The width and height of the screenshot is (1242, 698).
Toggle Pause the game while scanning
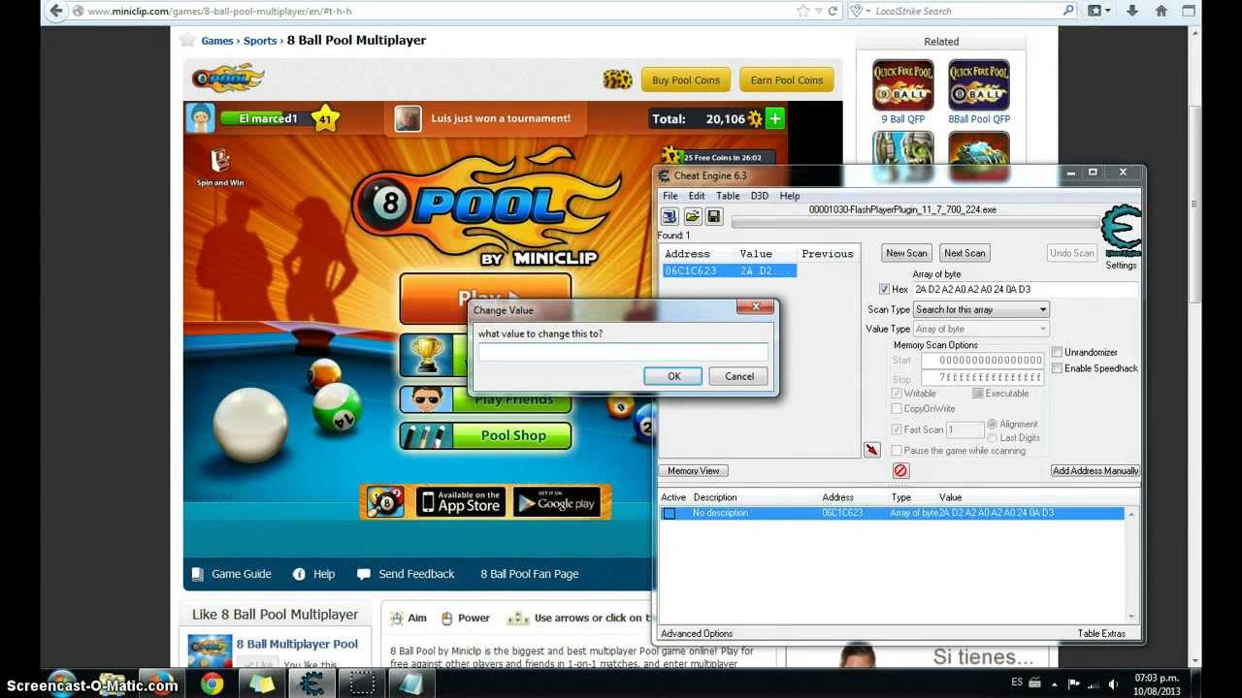(x=897, y=451)
